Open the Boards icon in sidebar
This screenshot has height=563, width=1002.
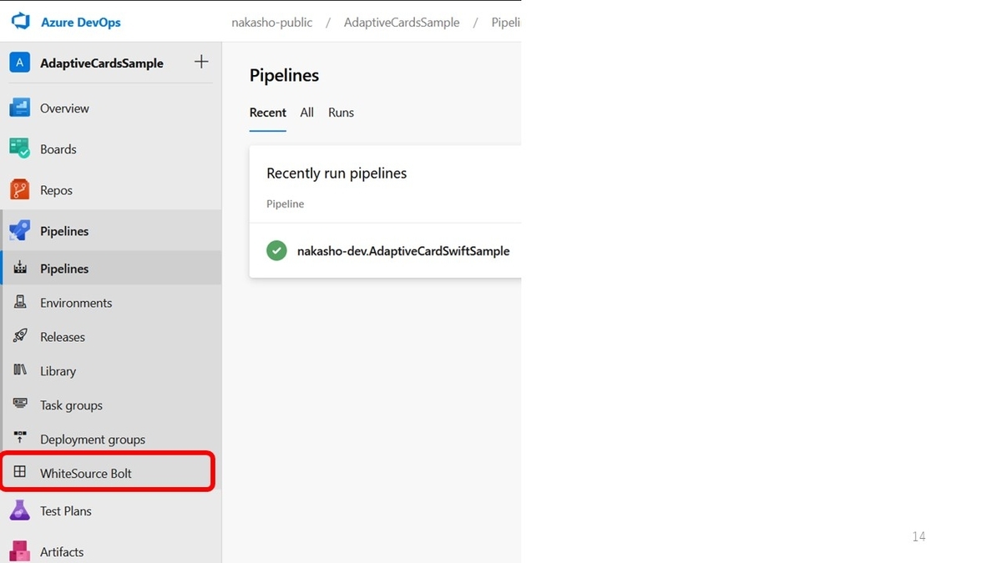20,148
